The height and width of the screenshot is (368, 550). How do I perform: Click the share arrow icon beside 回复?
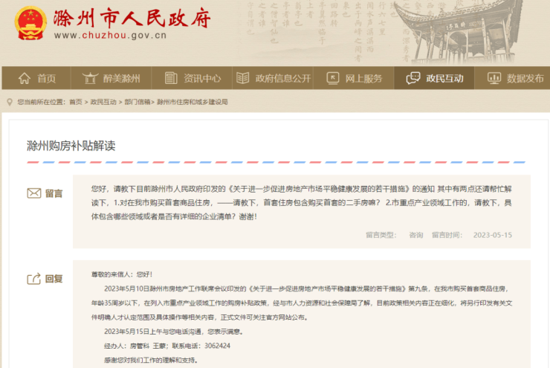click(34, 279)
